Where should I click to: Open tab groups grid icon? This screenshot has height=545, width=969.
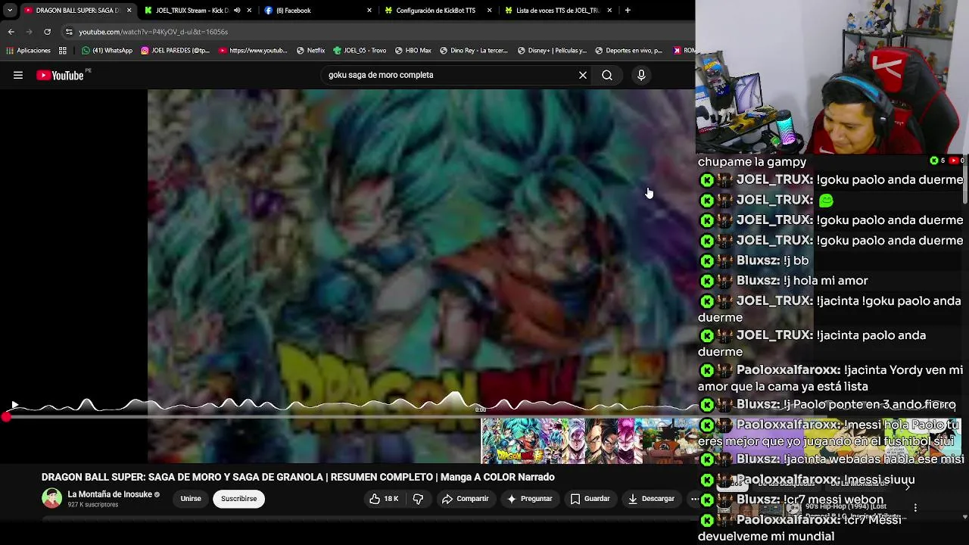coord(63,51)
